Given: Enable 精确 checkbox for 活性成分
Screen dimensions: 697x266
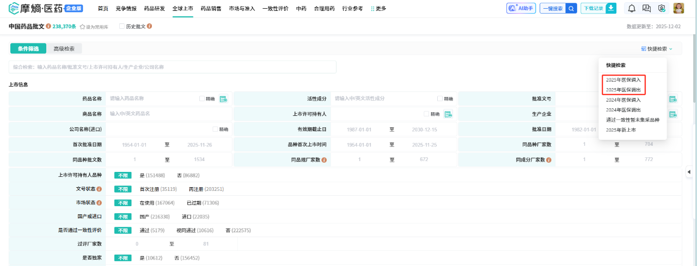Looking at the screenshot, I should click(x=439, y=99).
